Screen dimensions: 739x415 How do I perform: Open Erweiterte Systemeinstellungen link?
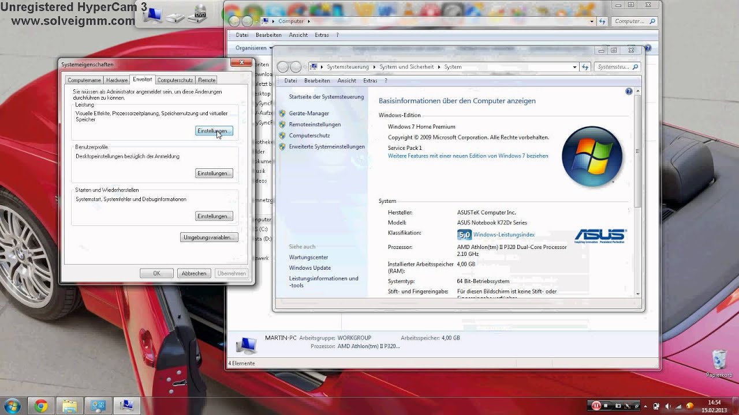[x=327, y=146]
